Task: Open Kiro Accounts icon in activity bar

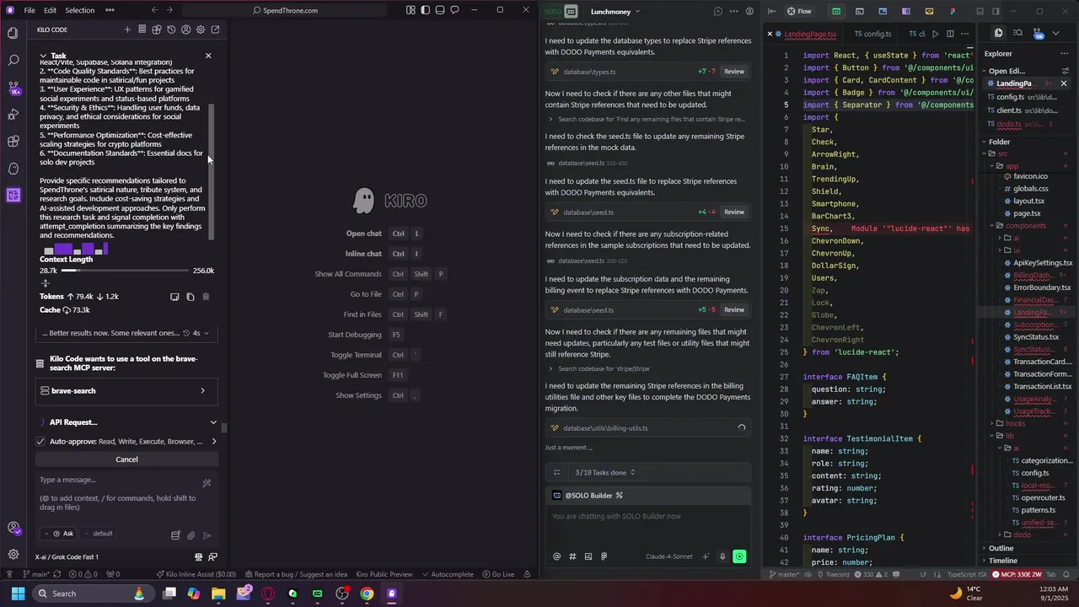Action: point(13,528)
